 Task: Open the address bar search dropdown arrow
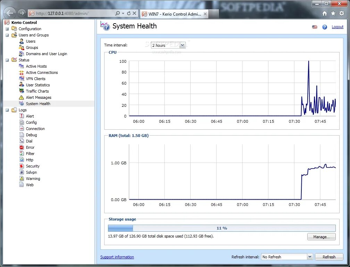[123, 14]
